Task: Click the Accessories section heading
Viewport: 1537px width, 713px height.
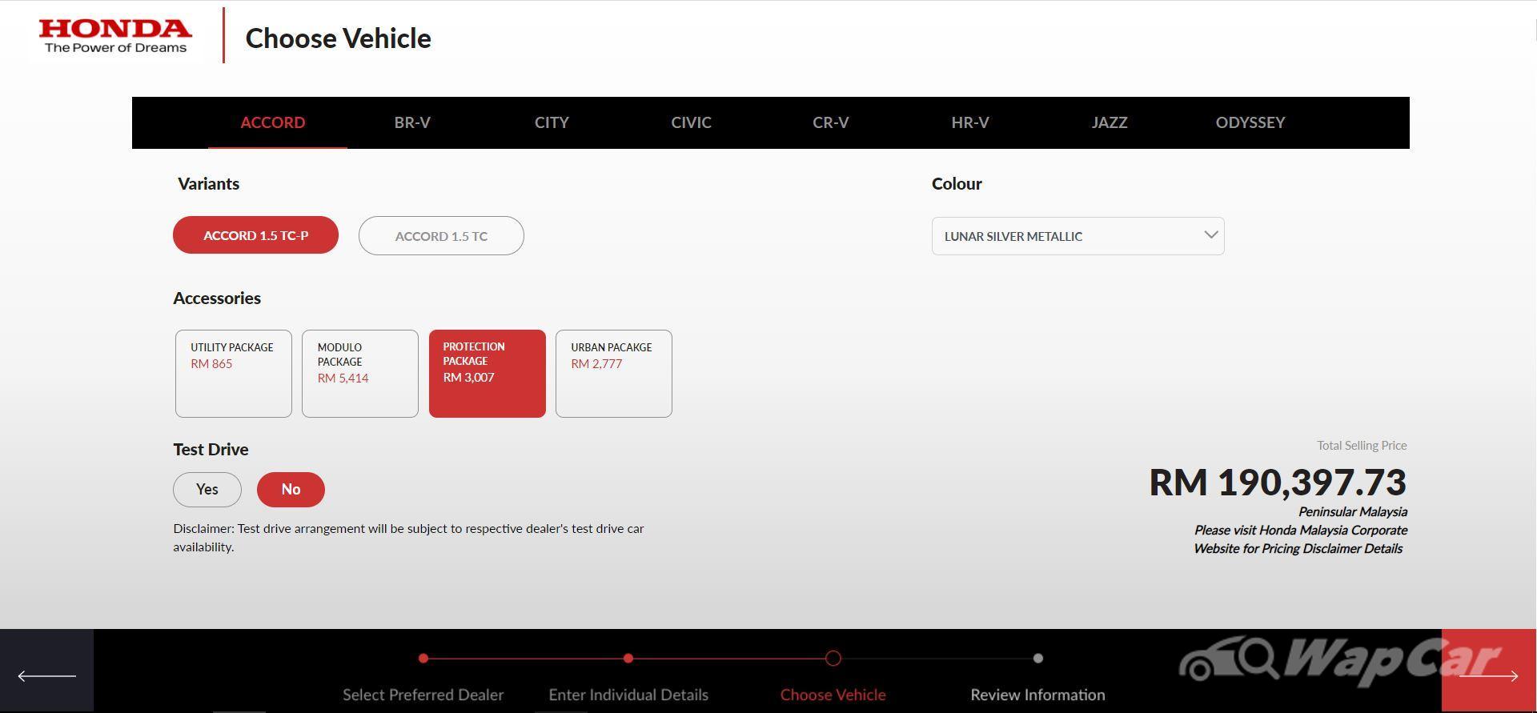Action: tap(217, 298)
